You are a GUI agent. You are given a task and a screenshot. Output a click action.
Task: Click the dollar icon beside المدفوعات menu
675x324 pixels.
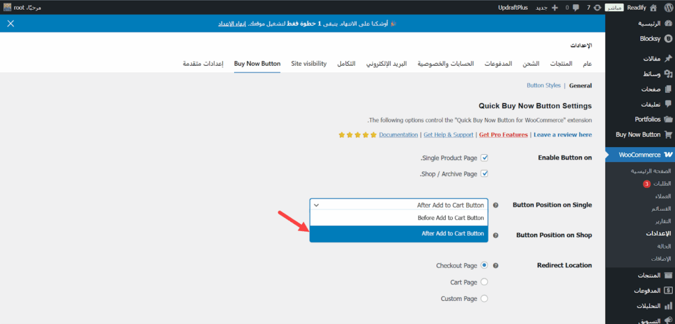668,290
